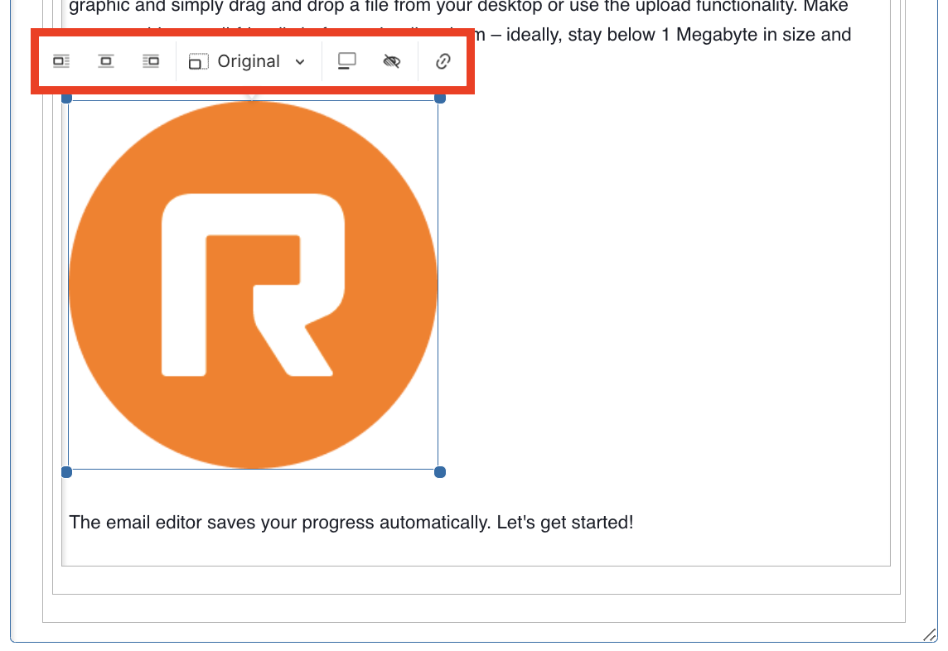Click the bottom-left image resize handle
Screen dimensions: 948x651
coord(67,472)
